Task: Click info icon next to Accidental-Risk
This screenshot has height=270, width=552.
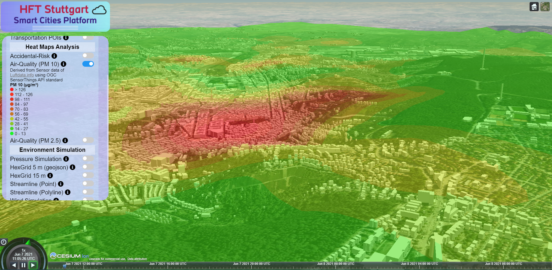Action: [x=54, y=56]
